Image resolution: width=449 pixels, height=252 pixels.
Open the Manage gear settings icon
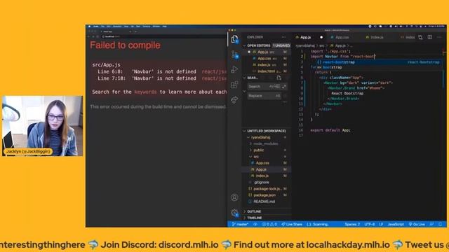click(234, 213)
